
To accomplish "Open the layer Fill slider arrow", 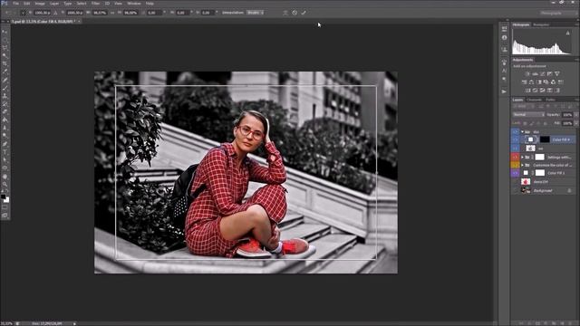I will pos(576,123).
